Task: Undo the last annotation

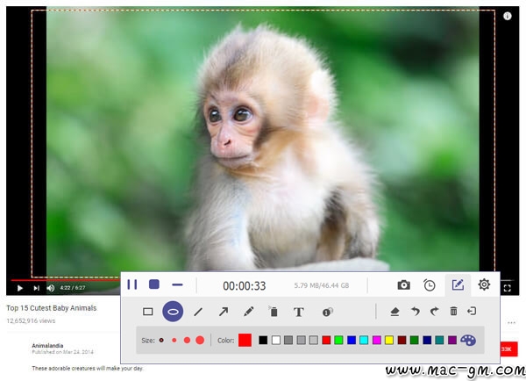Action: (415, 312)
